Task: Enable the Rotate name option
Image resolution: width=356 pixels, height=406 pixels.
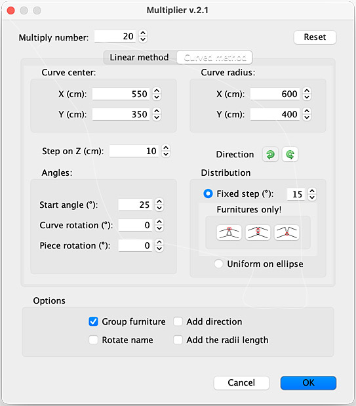Action: point(93,340)
